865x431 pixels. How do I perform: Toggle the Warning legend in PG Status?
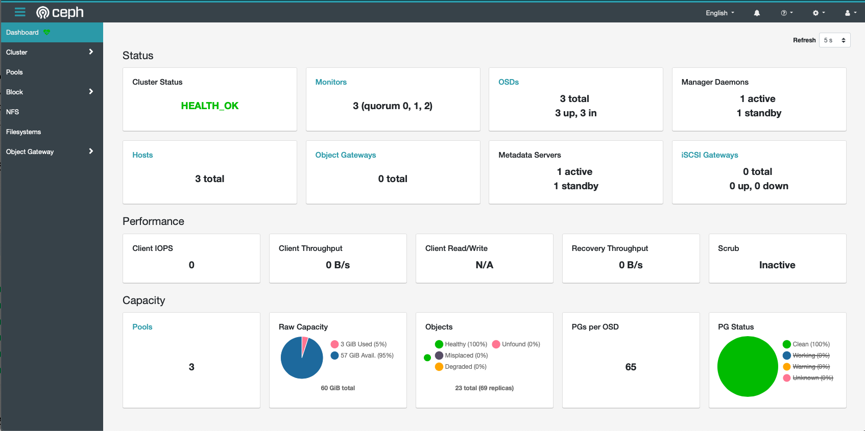coord(810,367)
